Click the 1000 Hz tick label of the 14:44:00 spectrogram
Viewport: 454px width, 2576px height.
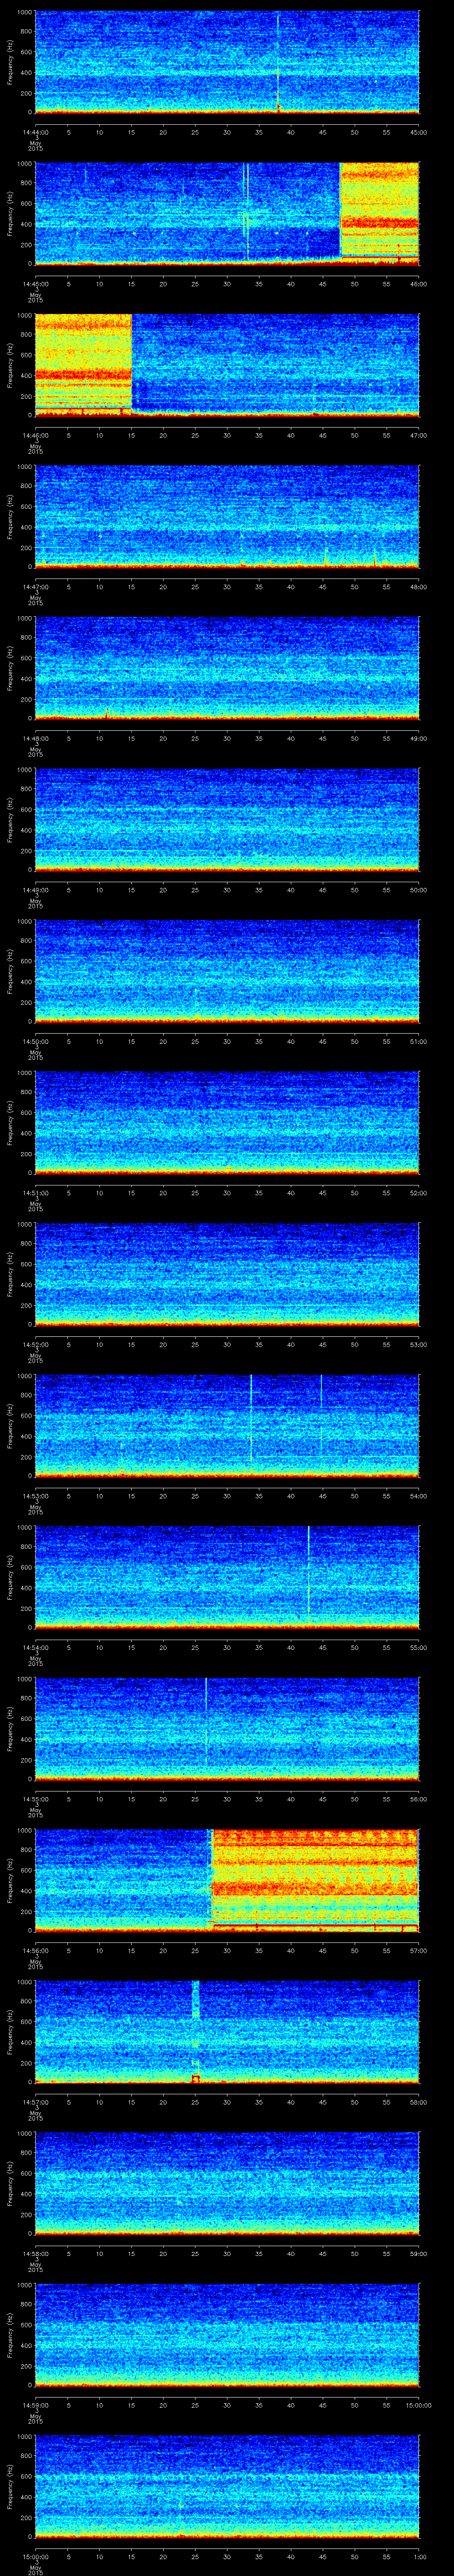click(25, 13)
